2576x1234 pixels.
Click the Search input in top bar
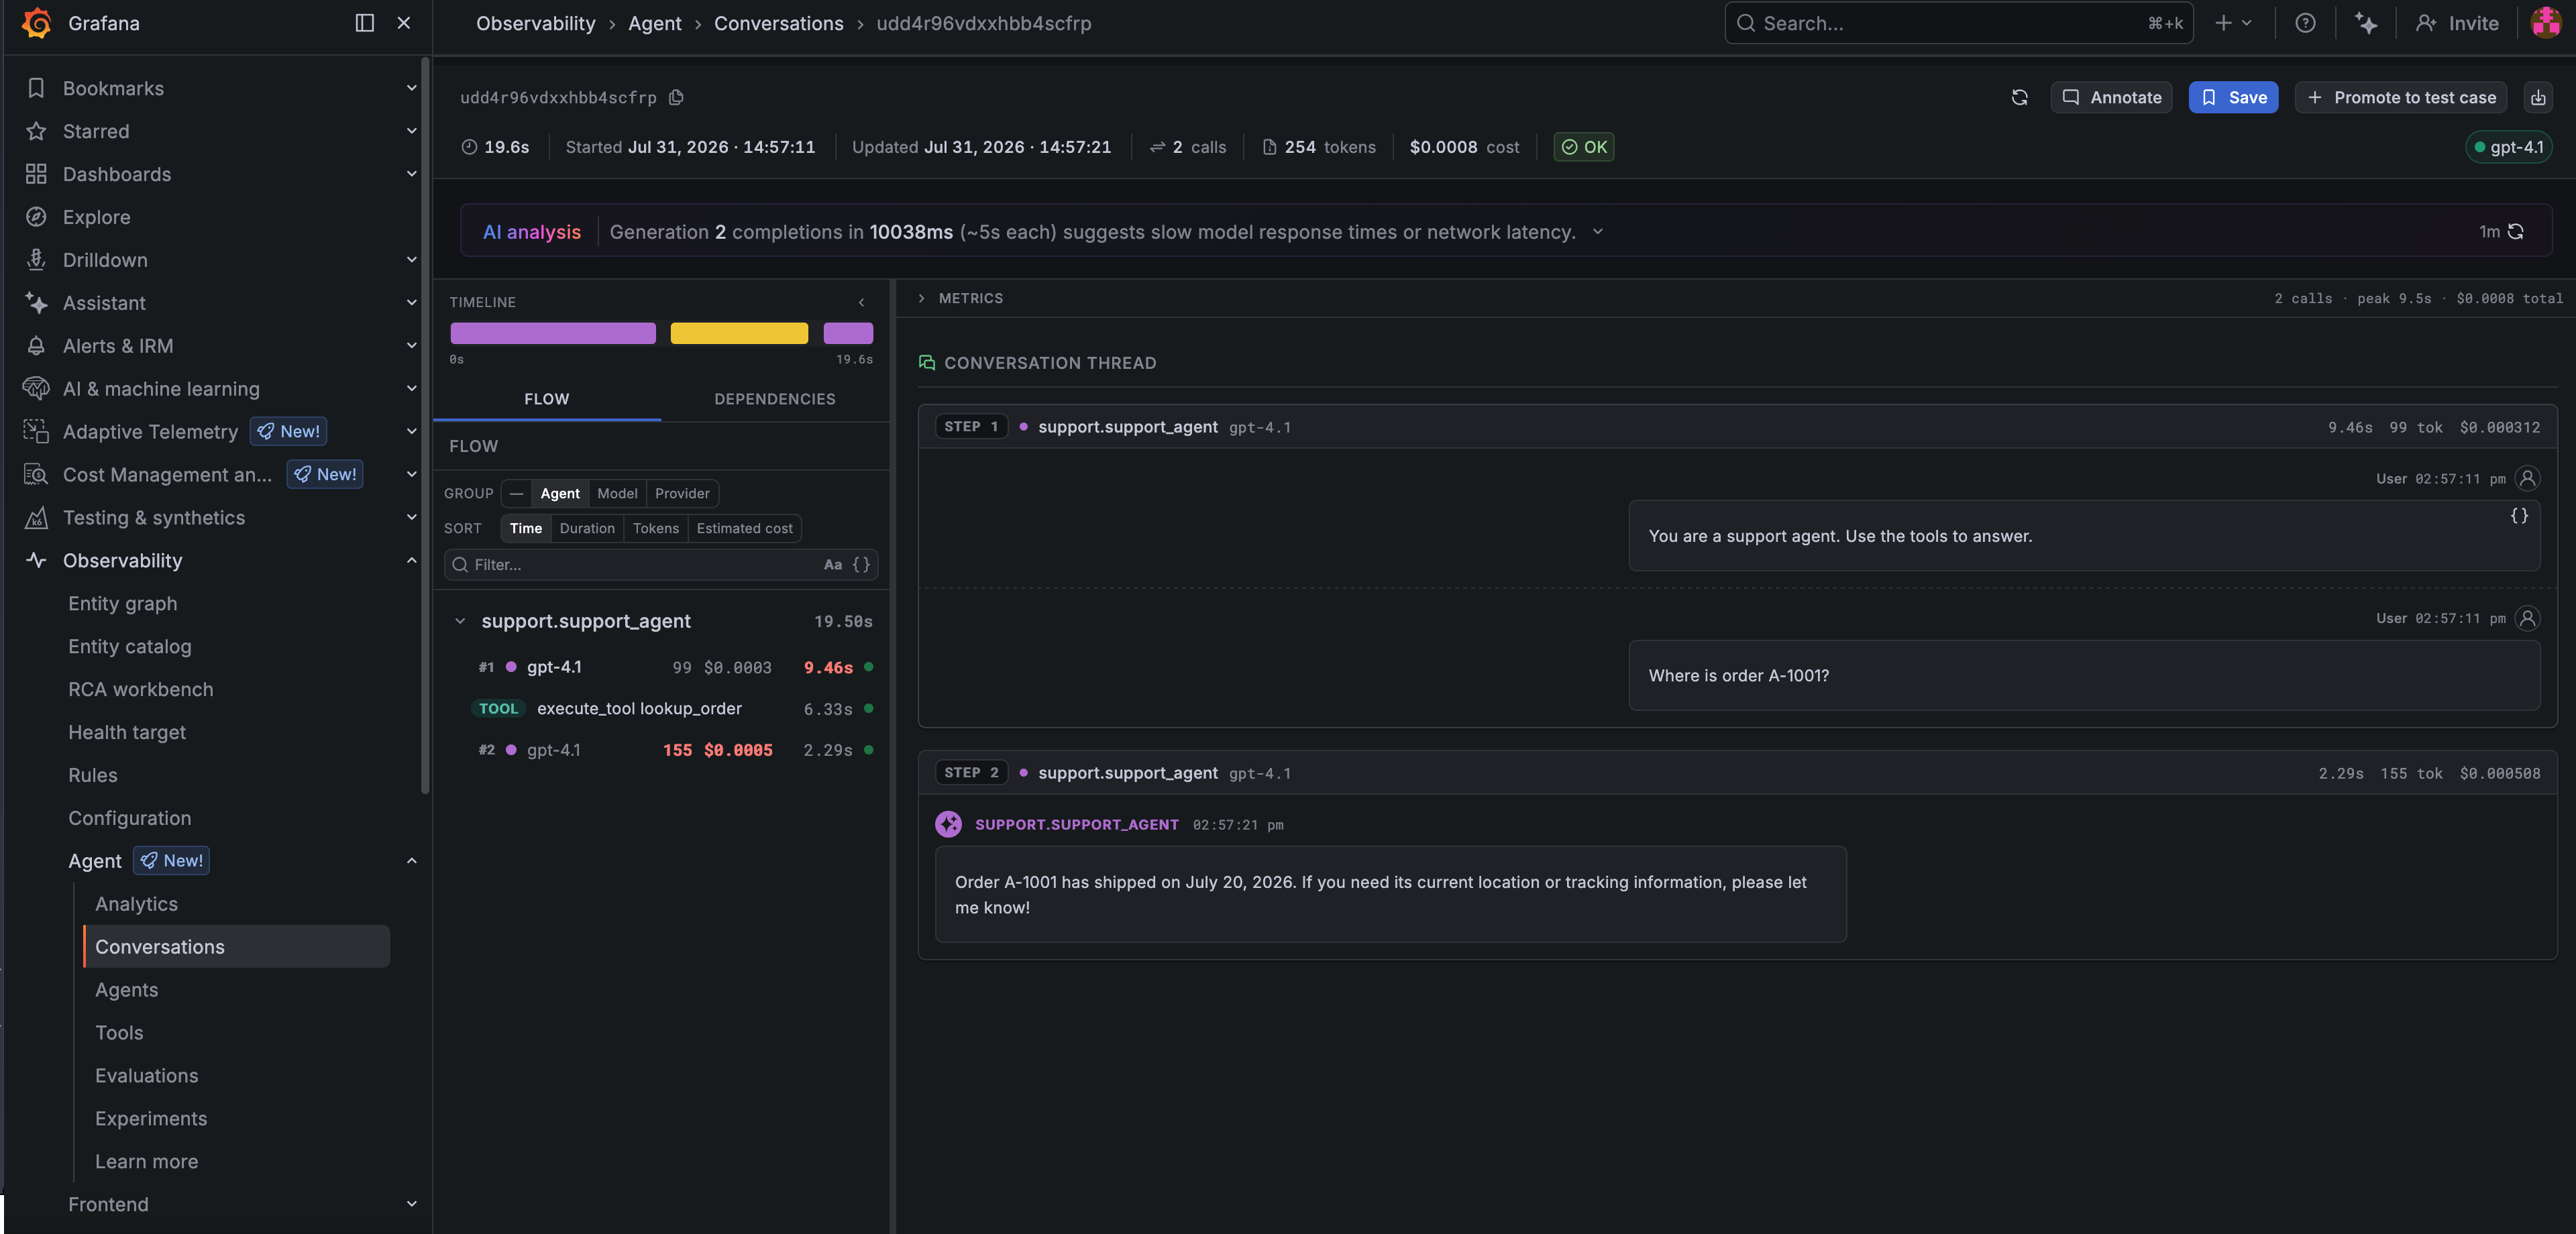[1958, 23]
